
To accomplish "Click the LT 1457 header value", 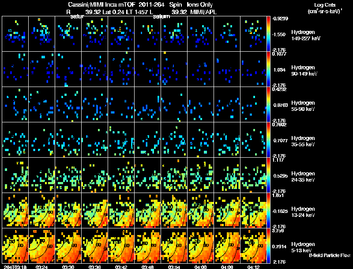I will 137,12.
